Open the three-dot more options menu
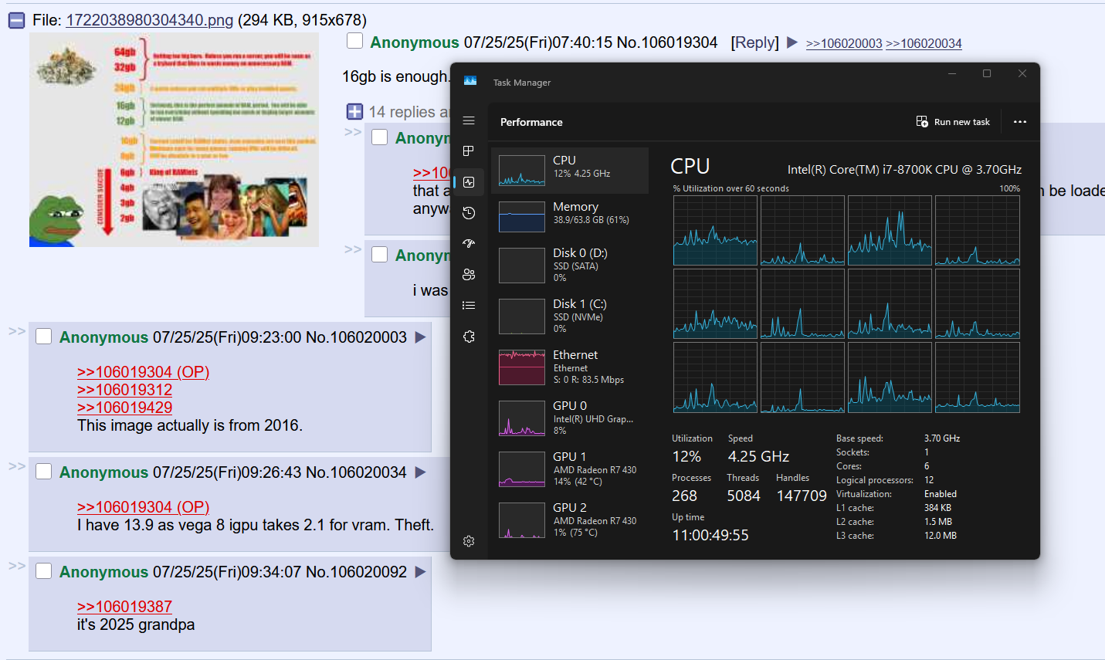1105x660 pixels. [1020, 122]
